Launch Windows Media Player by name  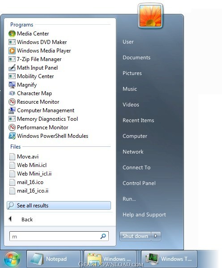click(x=44, y=51)
